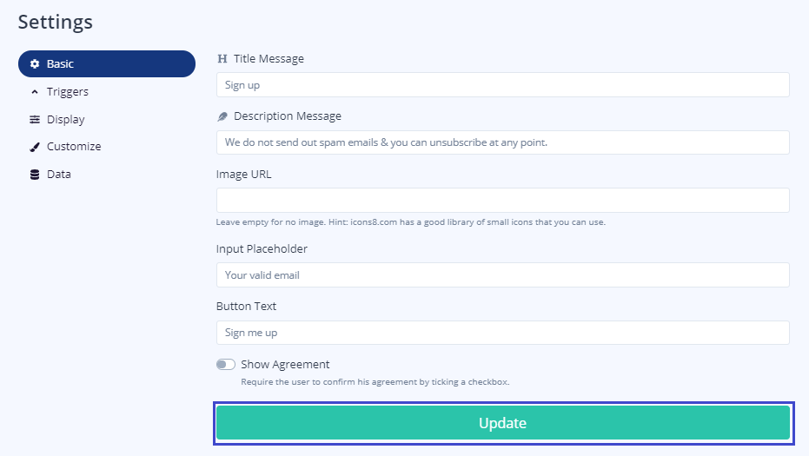Click the paintbrush icon beside Customize

click(x=35, y=147)
